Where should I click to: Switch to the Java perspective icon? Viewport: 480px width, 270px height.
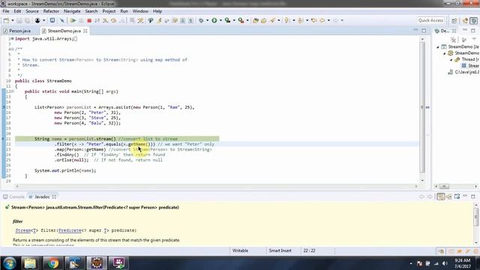(x=465, y=20)
